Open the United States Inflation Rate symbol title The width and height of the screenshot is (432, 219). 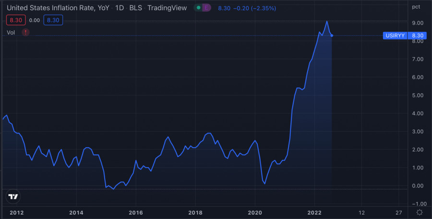coord(53,8)
